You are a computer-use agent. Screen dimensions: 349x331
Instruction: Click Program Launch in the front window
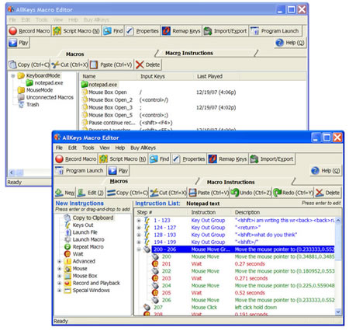(80, 170)
